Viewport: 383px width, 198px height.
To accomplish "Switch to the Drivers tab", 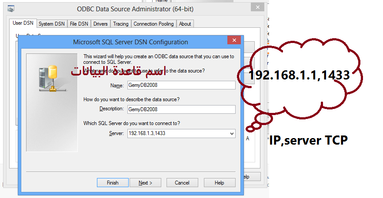I will (x=100, y=24).
